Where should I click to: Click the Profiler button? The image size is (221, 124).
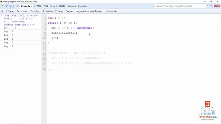point(35,11)
